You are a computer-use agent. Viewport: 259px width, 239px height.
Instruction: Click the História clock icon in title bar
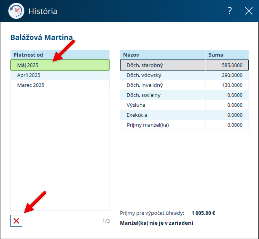point(16,11)
